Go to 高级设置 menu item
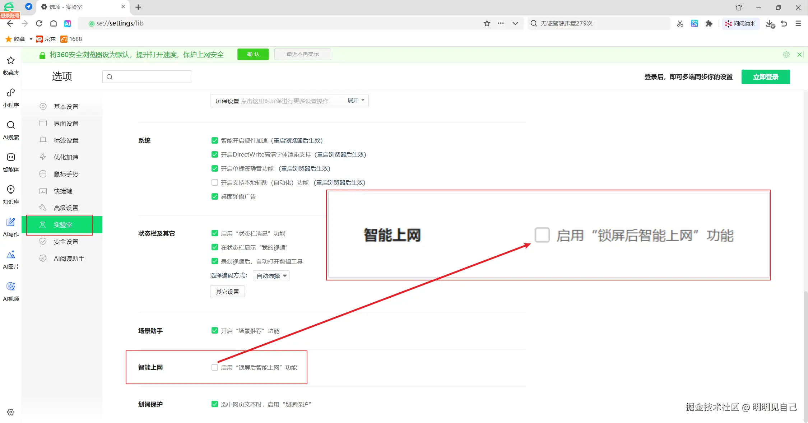The image size is (808, 423). [66, 208]
